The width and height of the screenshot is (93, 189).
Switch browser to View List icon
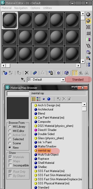pyautogui.click(x=34, y=99)
